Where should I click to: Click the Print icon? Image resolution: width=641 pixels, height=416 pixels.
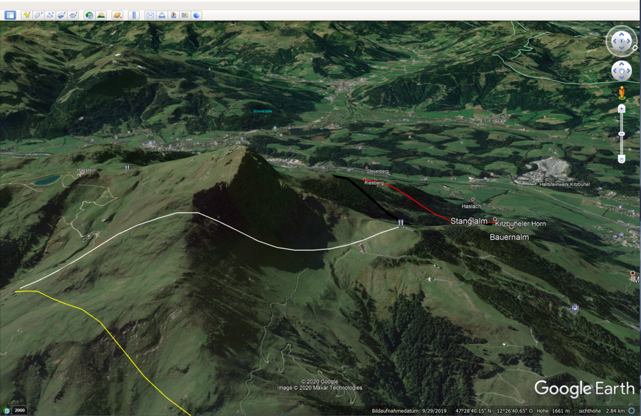point(162,15)
